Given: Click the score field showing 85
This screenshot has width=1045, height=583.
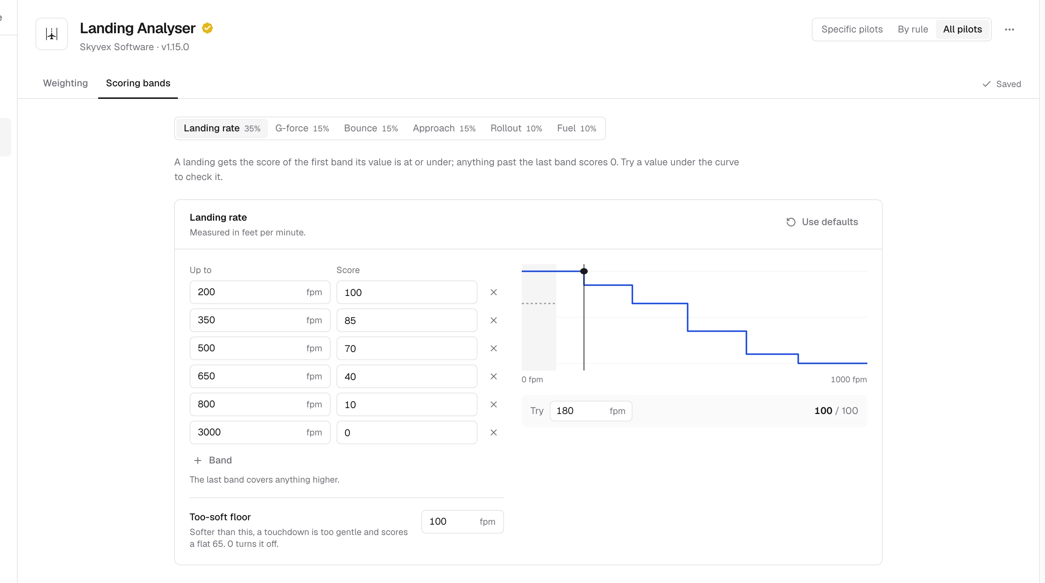Looking at the screenshot, I should pos(407,321).
